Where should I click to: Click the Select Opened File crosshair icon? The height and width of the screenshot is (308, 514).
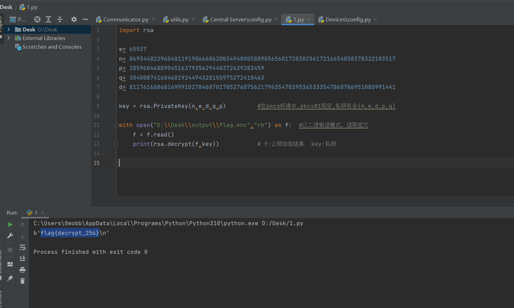click(x=37, y=19)
